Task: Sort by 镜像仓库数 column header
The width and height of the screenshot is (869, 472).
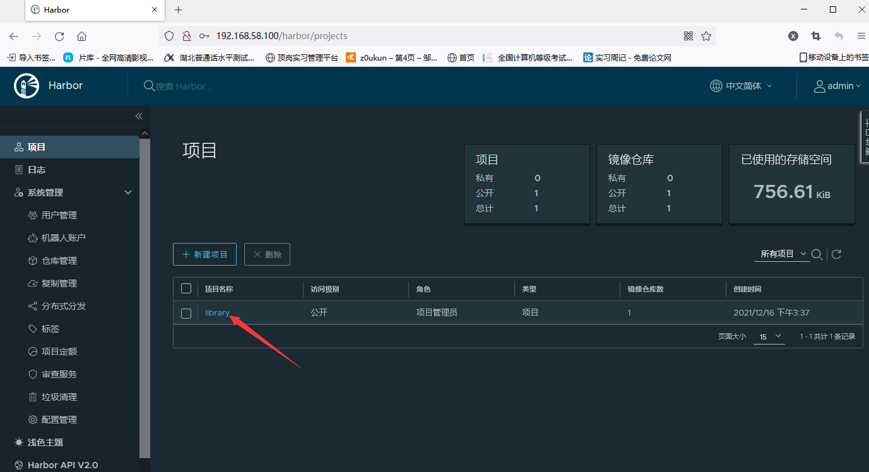Action: (646, 289)
